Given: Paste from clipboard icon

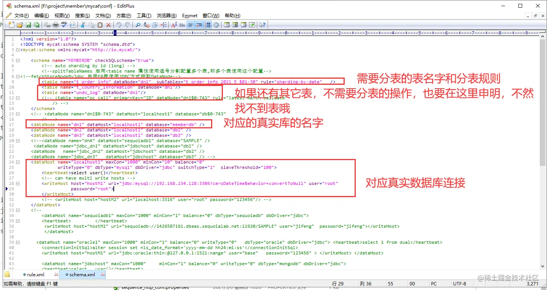Looking at the screenshot, I should (x=100, y=25).
